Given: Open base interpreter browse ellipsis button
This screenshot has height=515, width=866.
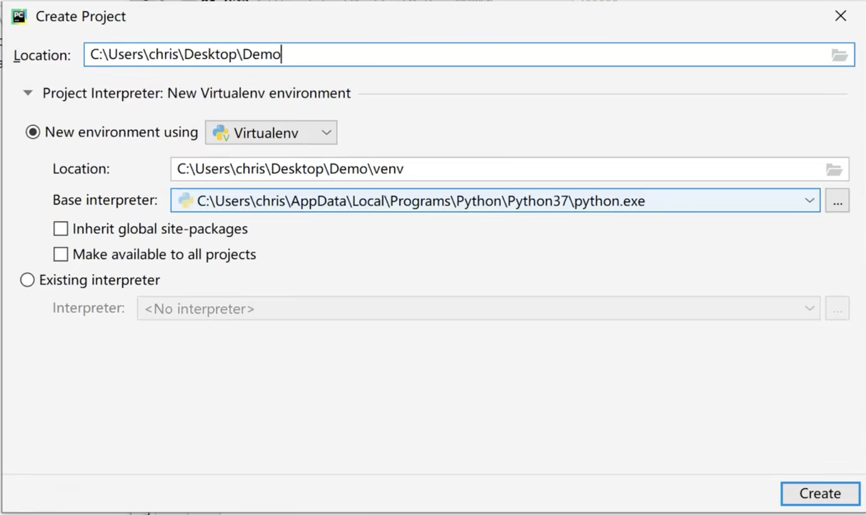Looking at the screenshot, I should point(837,201).
